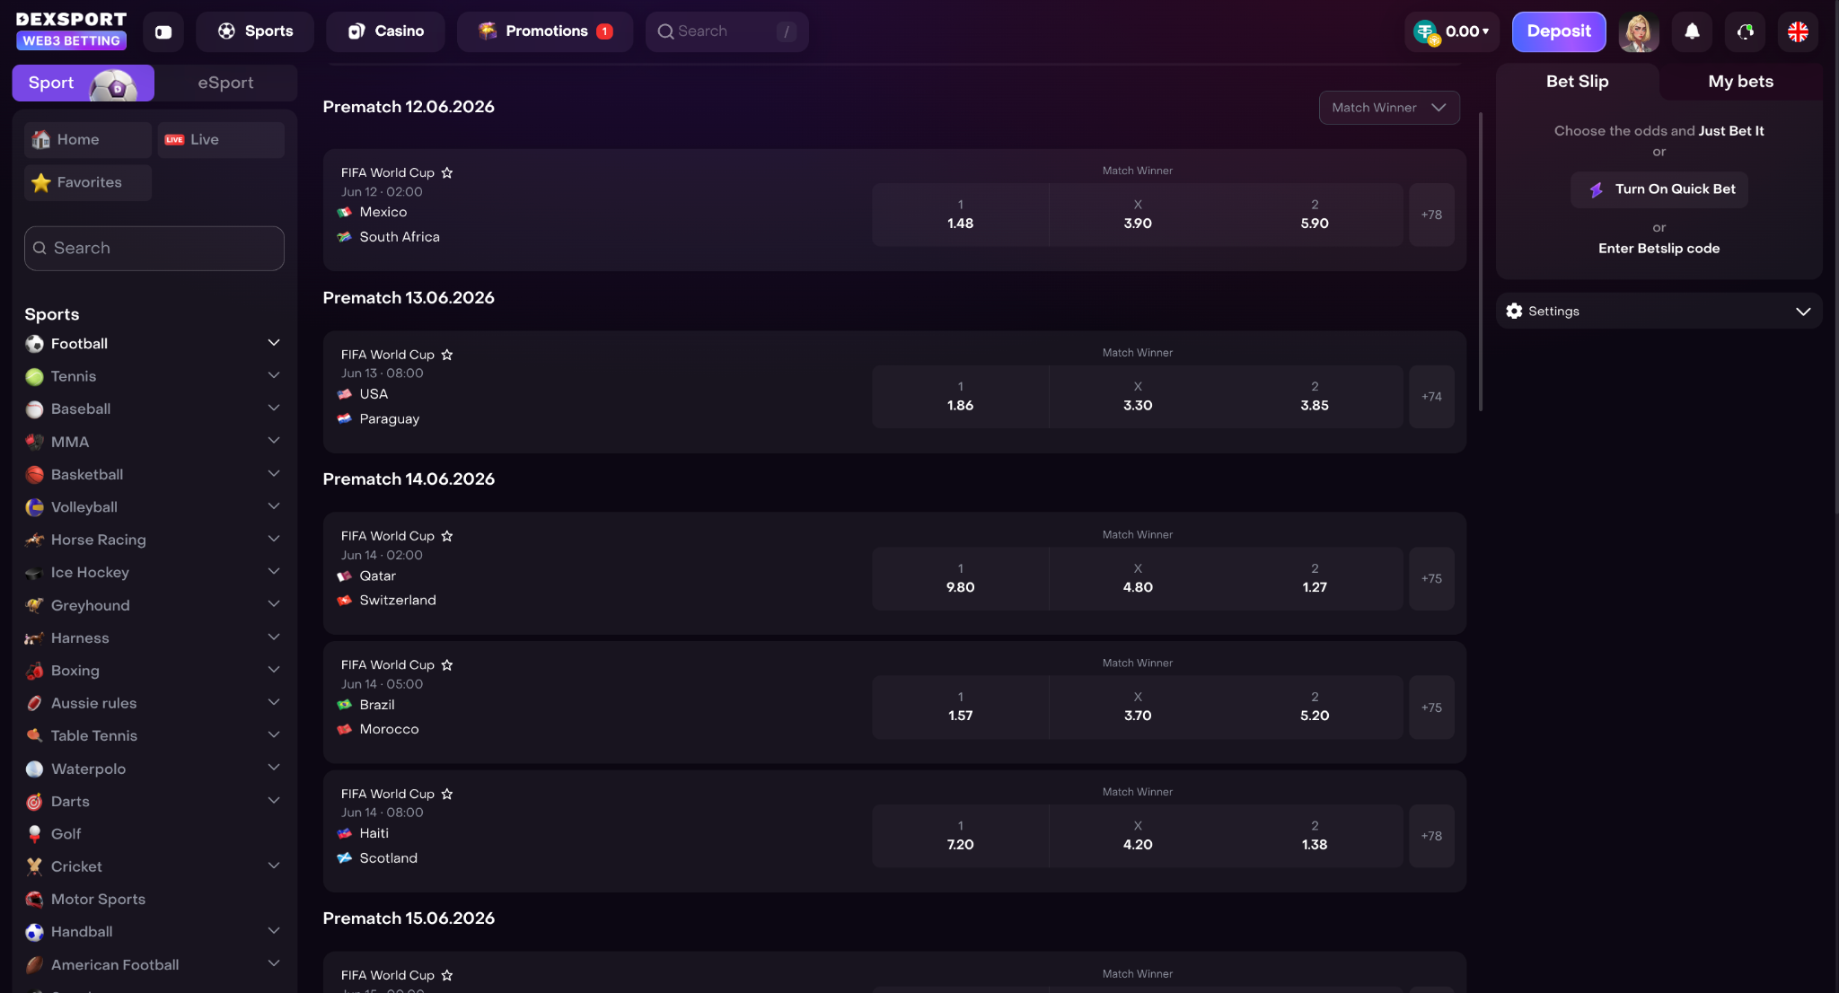
Task: Switch to the My bets tab
Action: pyautogui.click(x=1740, y=82)
